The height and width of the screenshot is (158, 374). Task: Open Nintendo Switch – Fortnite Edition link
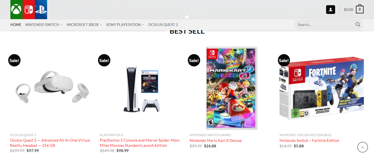309,141
